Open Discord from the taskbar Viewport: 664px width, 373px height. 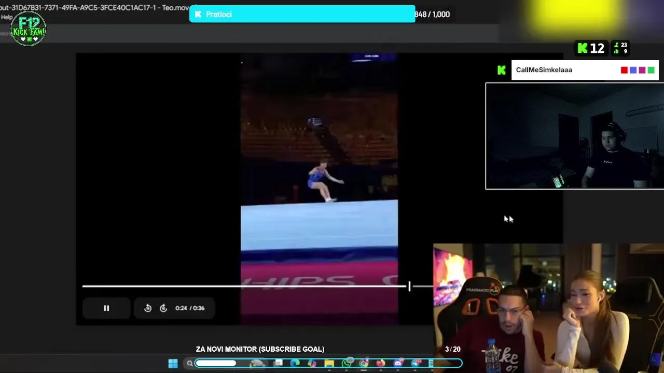398,363
